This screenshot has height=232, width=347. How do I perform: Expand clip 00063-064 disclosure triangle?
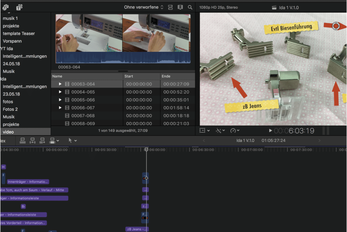[60, 84]
